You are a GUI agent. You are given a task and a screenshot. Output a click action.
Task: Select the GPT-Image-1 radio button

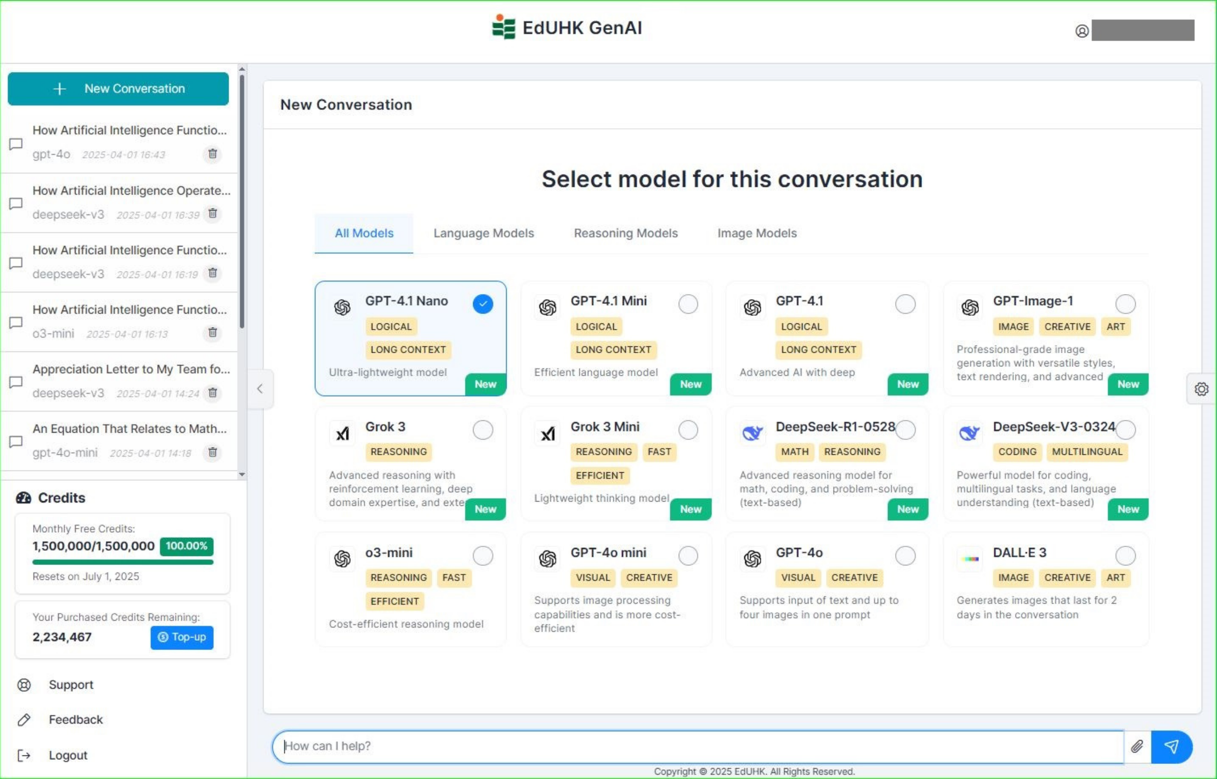coord(1125,304)
